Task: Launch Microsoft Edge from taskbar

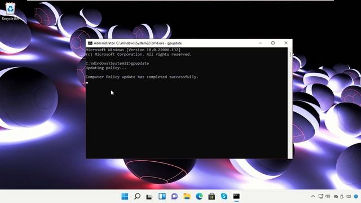Action: point(199,196)
